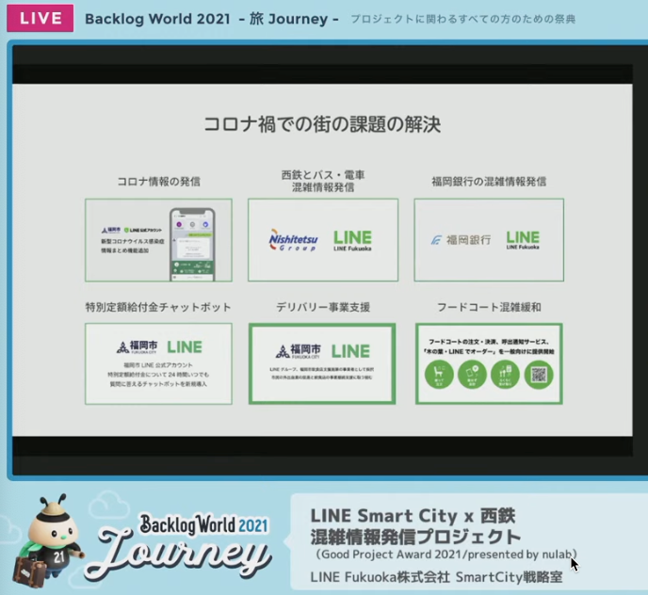Click the first green seat icon in the food court card
The width and height of the screenshot is (648, 595).
point(439,375)
